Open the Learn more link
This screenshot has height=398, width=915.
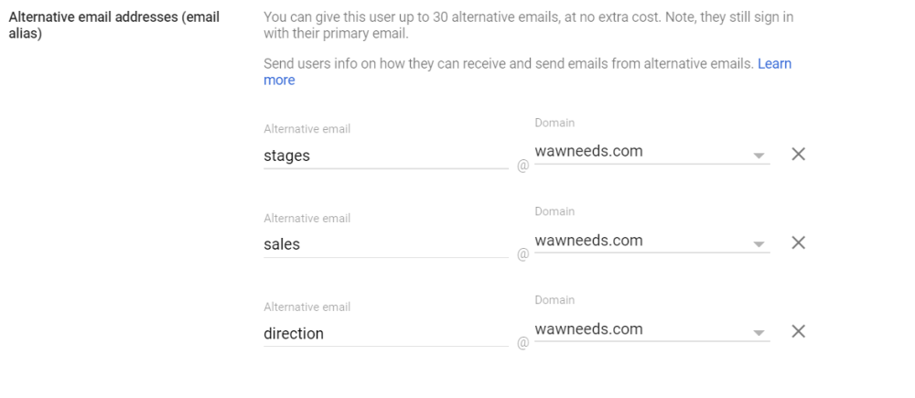point(774,64)
